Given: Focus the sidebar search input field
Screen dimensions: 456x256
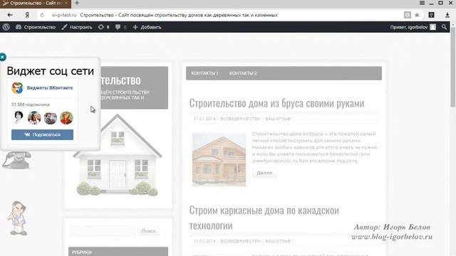Looking at the screenshot, I should pyautogui.click(x=103, y=231).
